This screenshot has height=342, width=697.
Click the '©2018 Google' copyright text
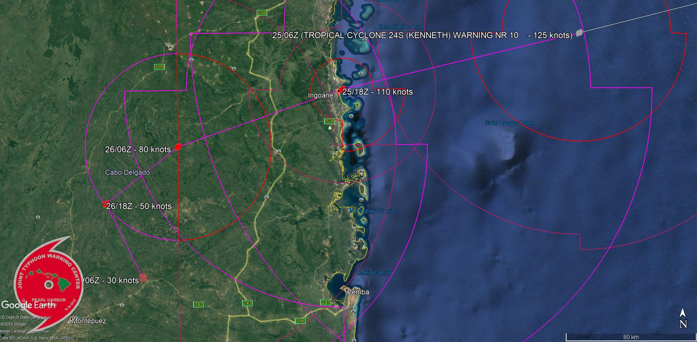[13, 325]
